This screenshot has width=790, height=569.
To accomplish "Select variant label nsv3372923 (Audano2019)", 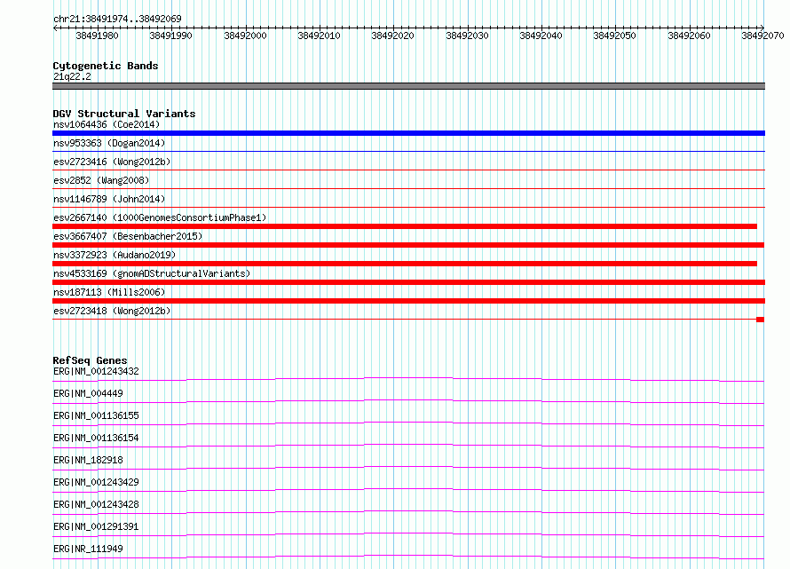I will [x=115, y=255].
